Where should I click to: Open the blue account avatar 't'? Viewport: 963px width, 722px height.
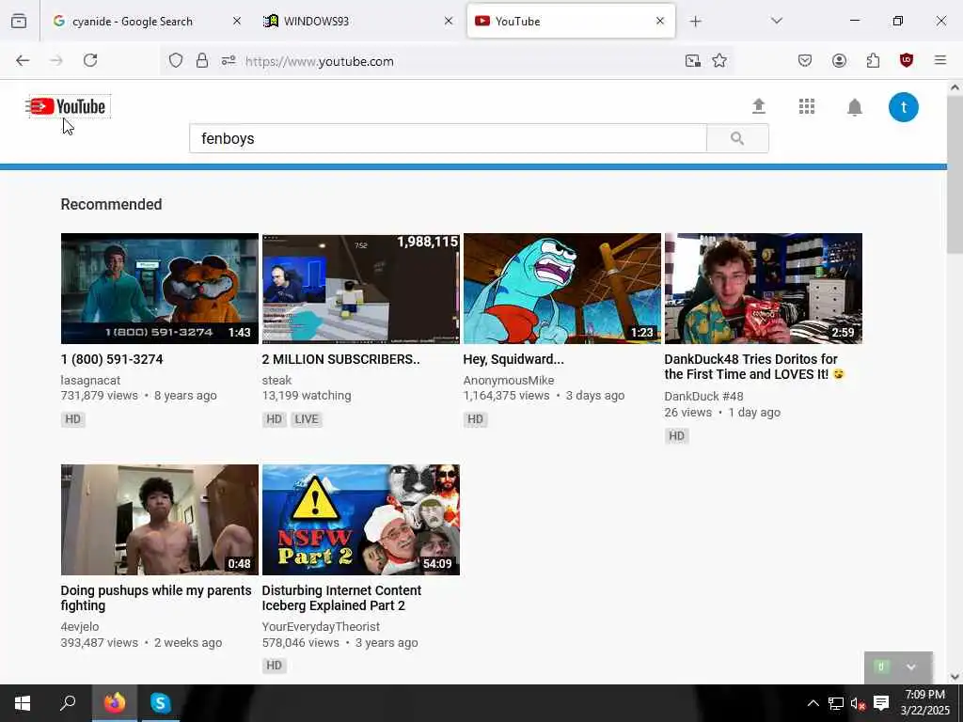[x=904, y=107]
